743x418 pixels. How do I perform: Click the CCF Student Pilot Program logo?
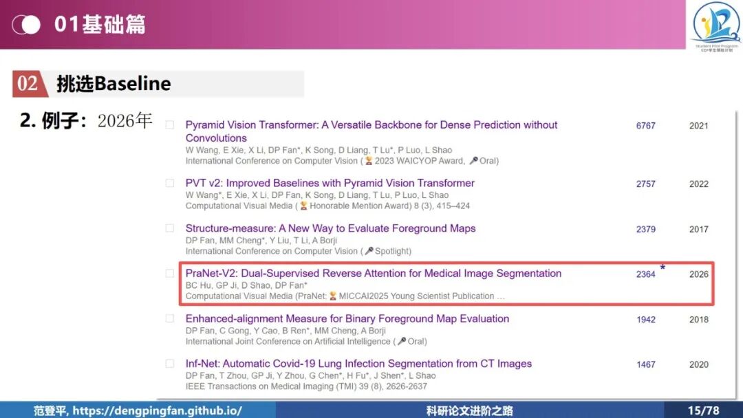716,26
